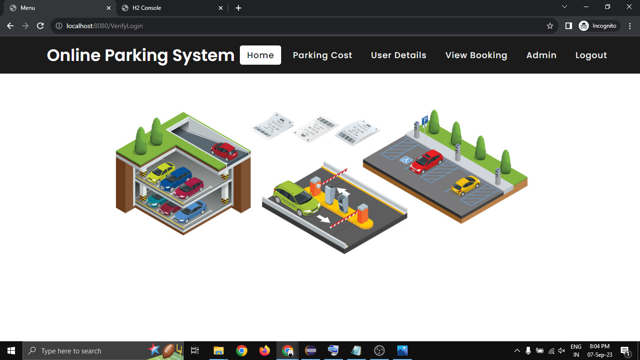The height and width of the screenshot is (360, 640).
Task: Click the View Booking link
Action: coord(476,55)
